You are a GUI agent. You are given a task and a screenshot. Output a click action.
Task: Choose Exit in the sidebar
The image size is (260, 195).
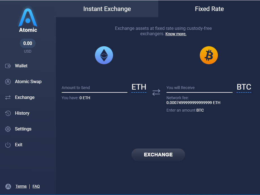point(19,145)
